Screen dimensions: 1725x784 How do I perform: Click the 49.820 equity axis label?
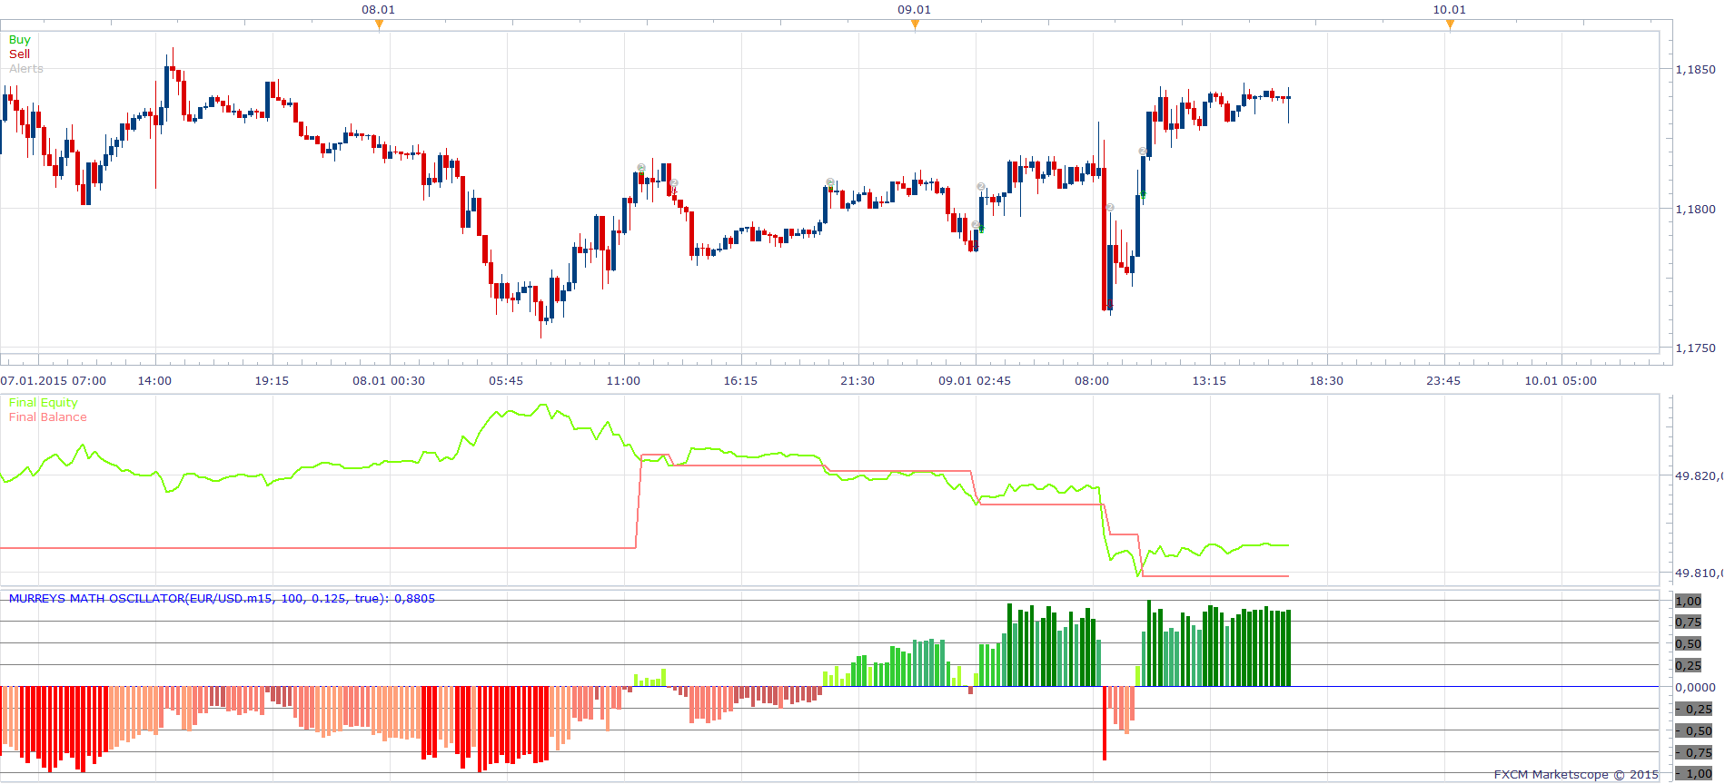tap(1699, 475)
